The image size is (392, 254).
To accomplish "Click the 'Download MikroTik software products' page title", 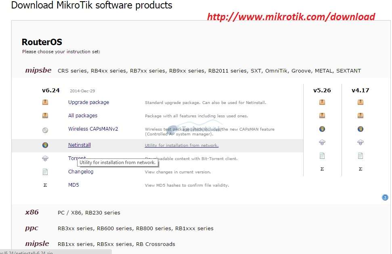I will 92,5.
